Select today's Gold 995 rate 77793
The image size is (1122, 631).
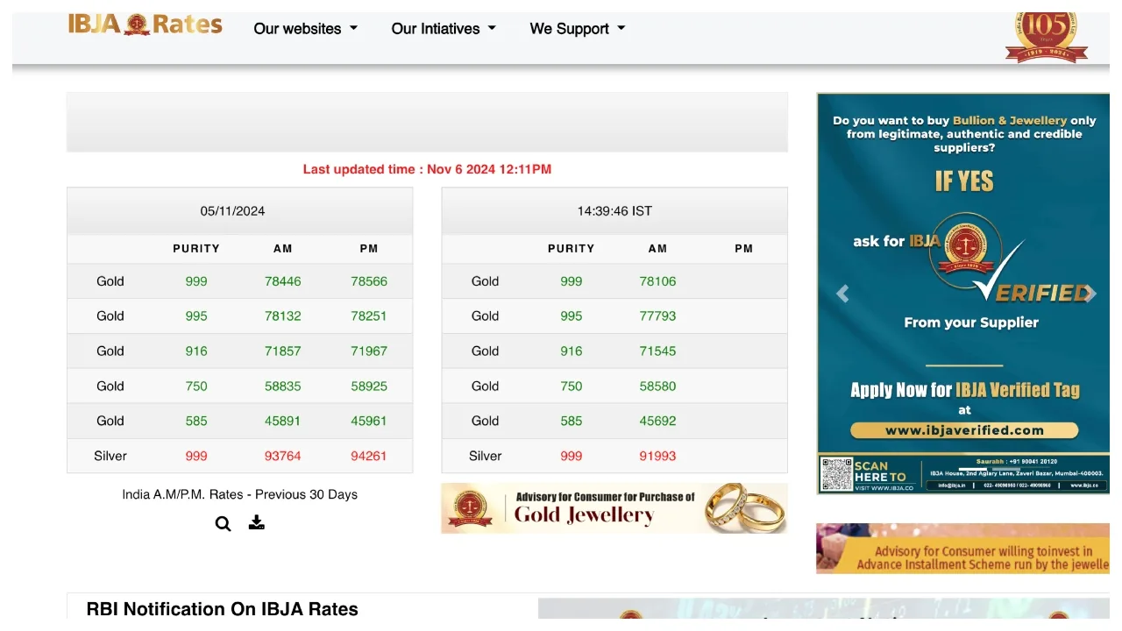click(x=658, y=316)
